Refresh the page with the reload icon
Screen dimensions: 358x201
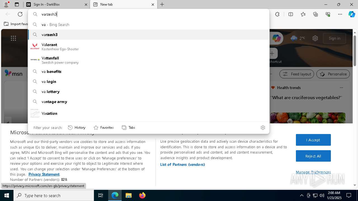(x=20, y=14)
